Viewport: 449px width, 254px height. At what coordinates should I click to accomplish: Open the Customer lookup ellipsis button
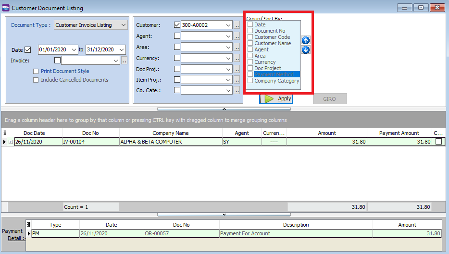pos(237,25)
